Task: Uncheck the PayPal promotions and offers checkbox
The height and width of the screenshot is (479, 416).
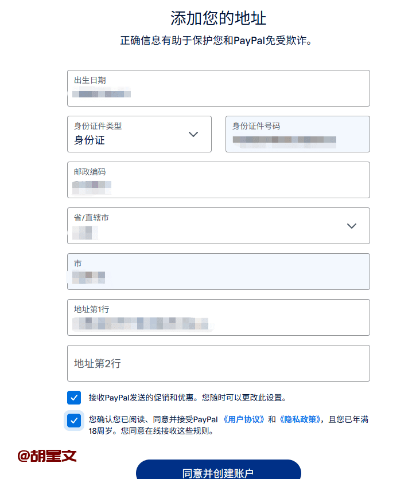Action: tap(74, 398)
